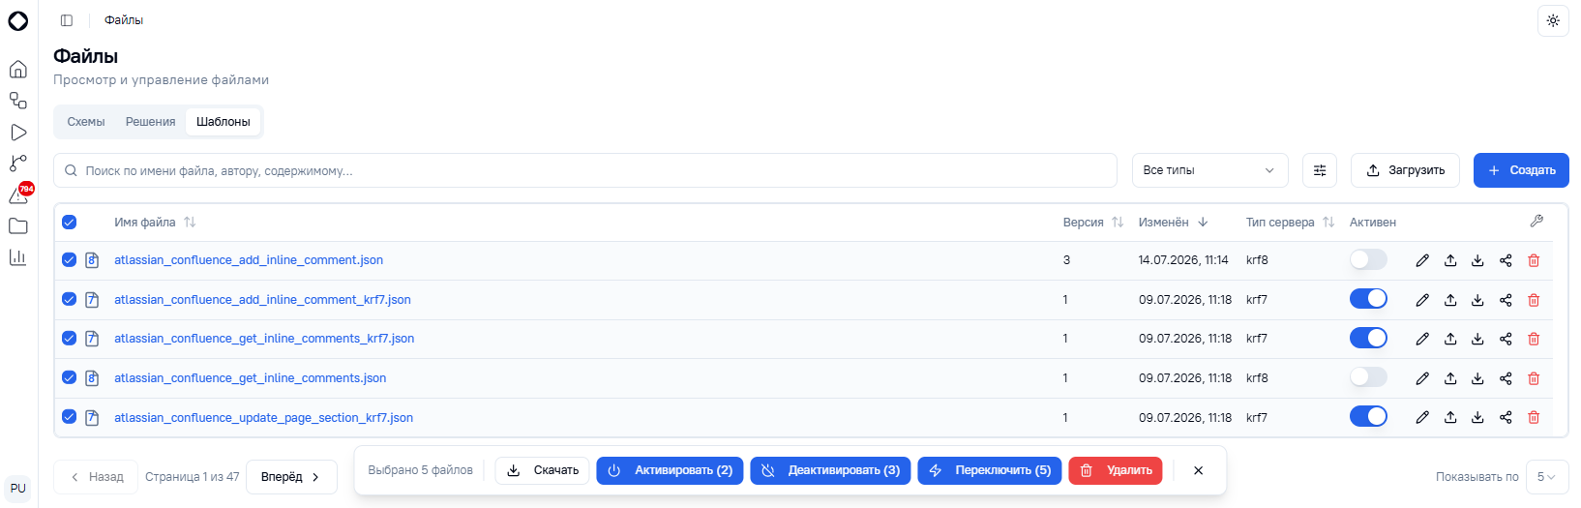Upload a new version of atlassian_confluence_add_inline_comment.json
Viewport: 1581px width, 508px height.
(1450, 260)
